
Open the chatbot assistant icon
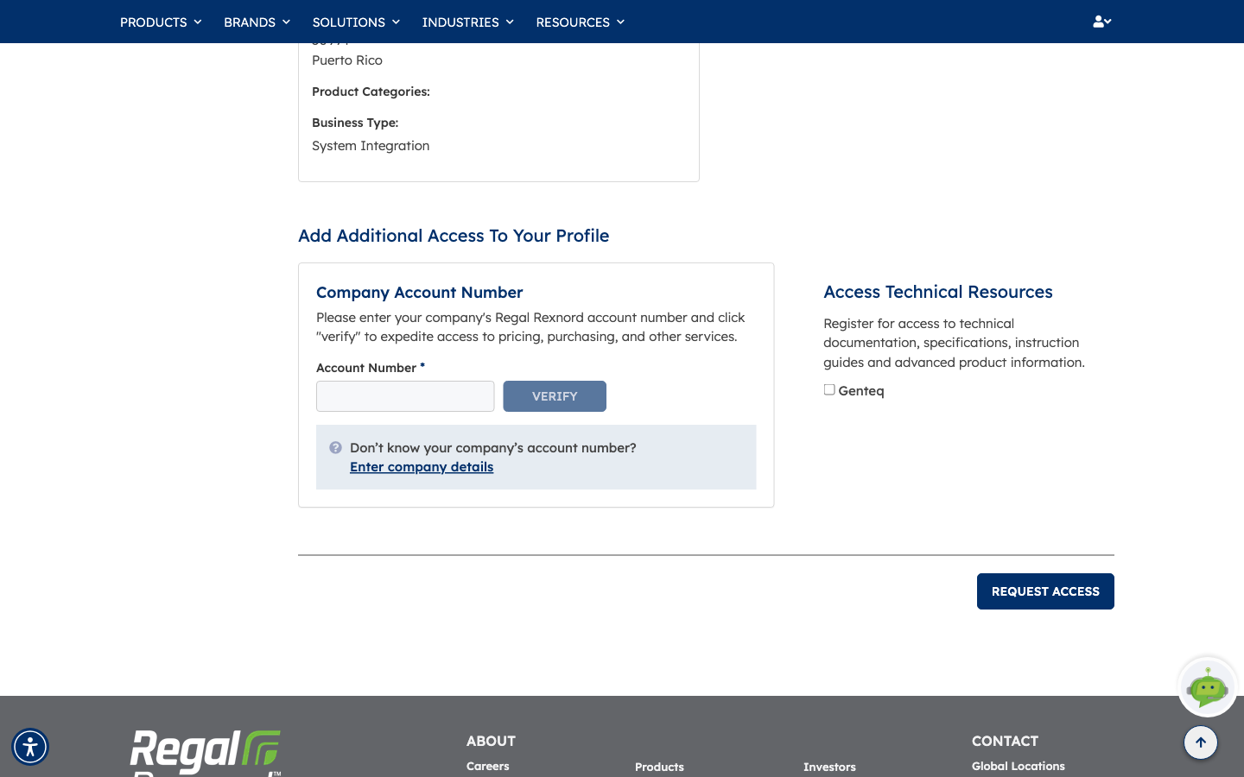coord(1208,687)
